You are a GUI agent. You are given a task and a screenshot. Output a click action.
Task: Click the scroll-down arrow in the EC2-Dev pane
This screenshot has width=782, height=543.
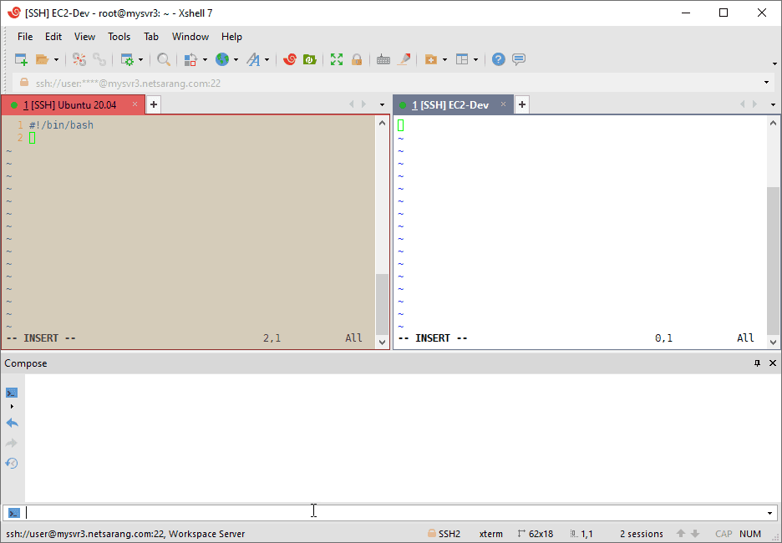(773, 342)
